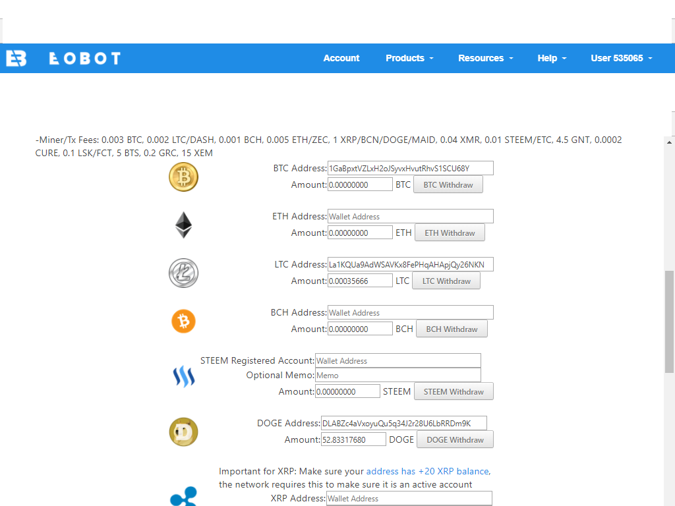Click the BCH Withdraw button

pyautogui.click(x=452, y=329)
